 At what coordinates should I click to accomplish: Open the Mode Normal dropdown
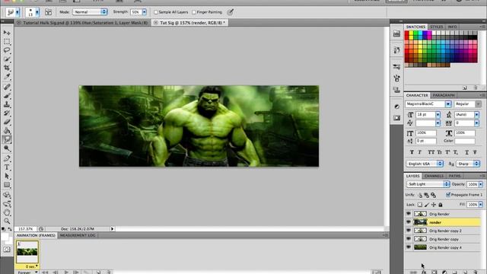[x=90, y=12]
